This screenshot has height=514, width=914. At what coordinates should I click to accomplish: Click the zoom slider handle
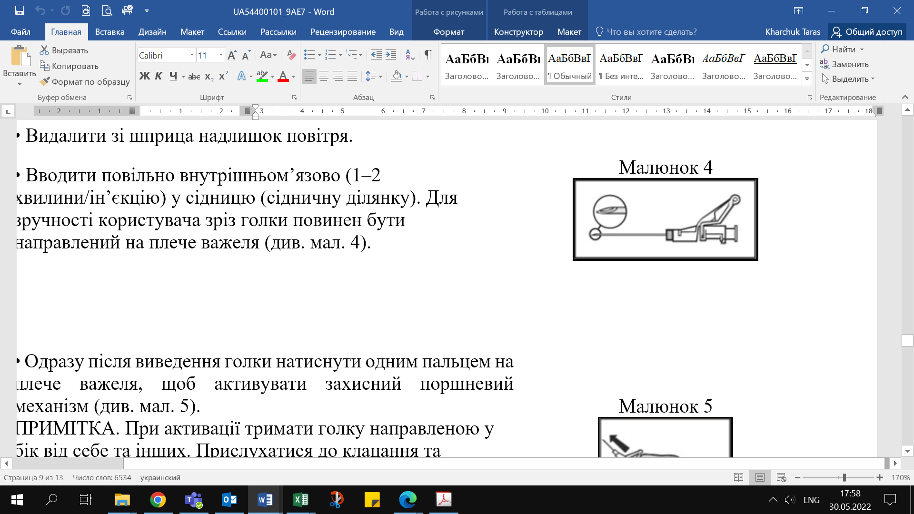point(844,477)
